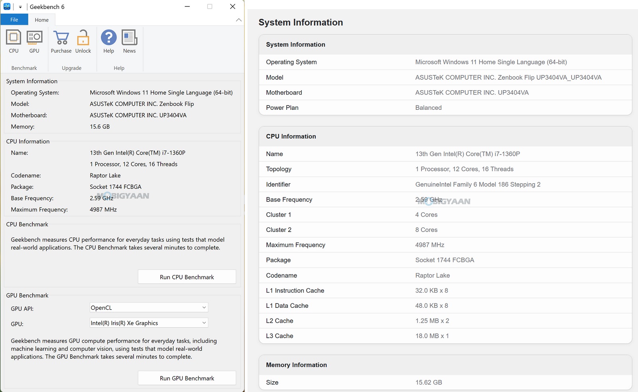The height and width of the screenshot is (392, 638).
Task: Select 'Socket 1744 FCBGA' in Geekbench window
Action: [116, 186]
